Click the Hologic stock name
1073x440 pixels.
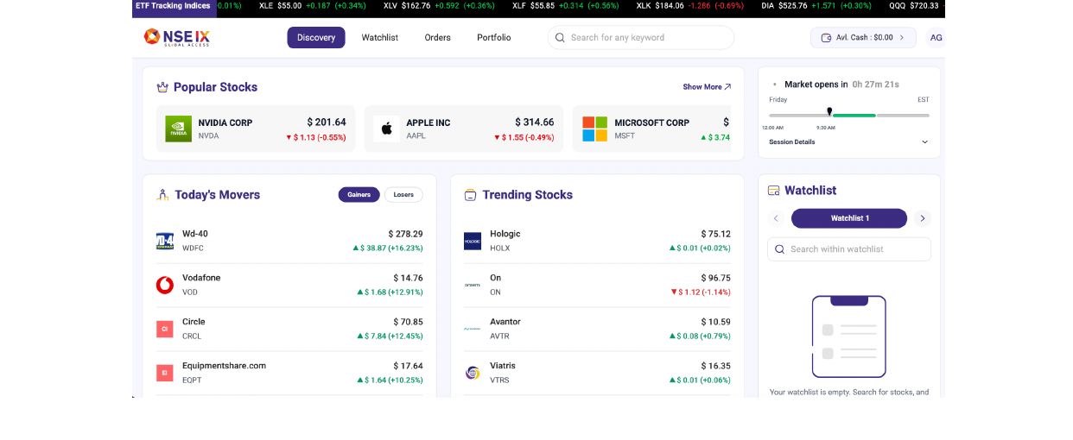pyautogui.click(x=505, y=234)
